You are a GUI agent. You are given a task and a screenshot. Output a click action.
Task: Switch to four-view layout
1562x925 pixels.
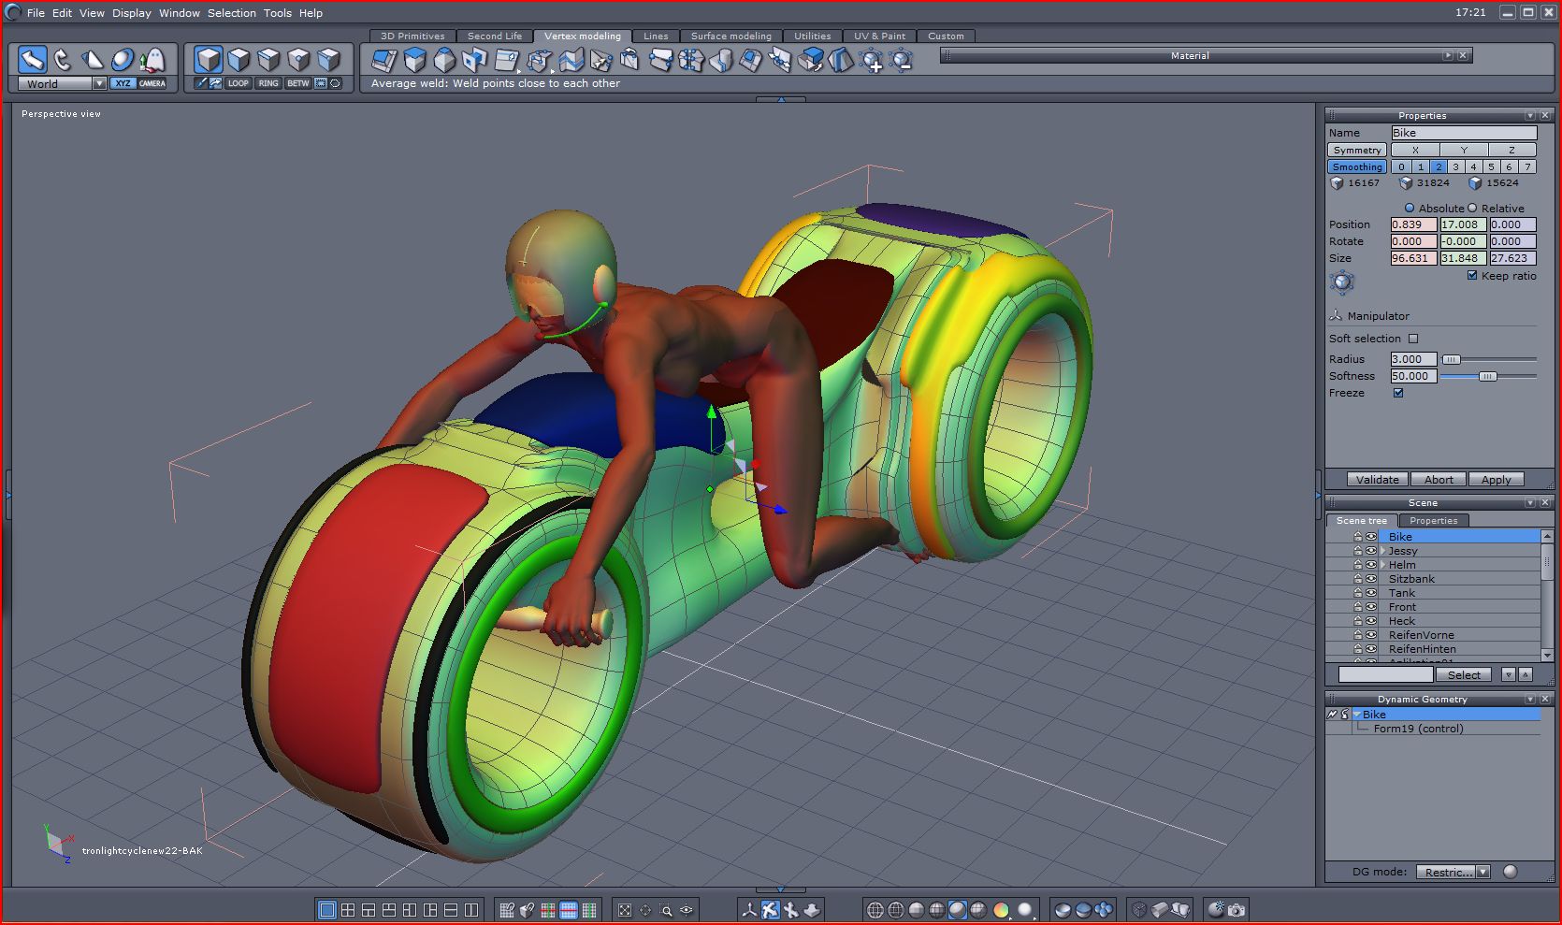348,909
